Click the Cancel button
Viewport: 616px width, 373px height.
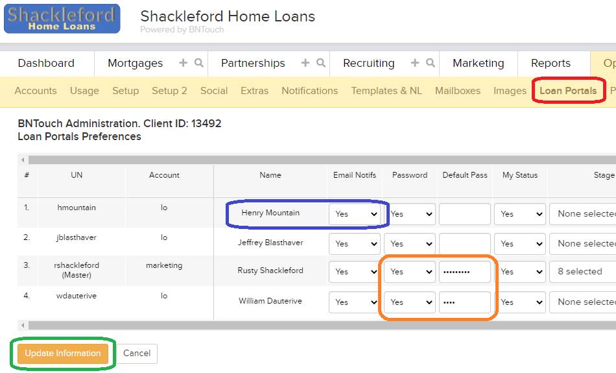pos(137,354)
